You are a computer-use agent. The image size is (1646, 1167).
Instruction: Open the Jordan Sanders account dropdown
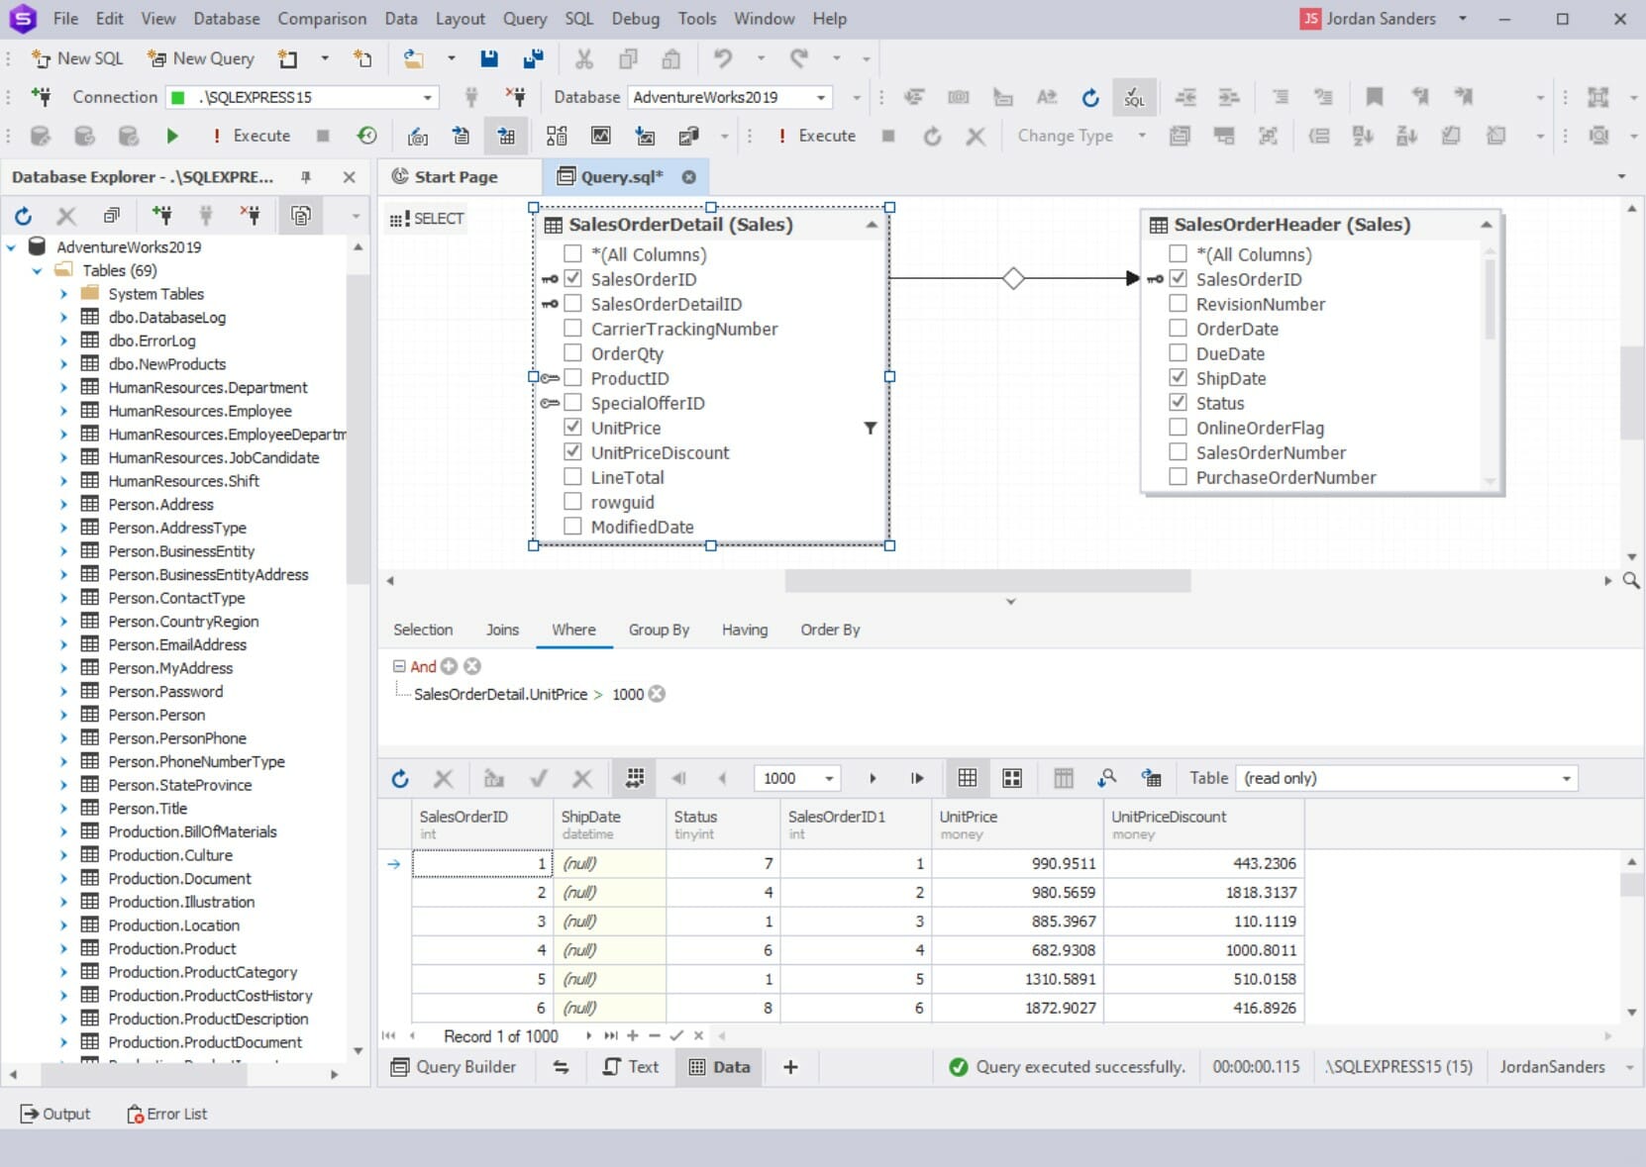click(x=1463, y=19)
